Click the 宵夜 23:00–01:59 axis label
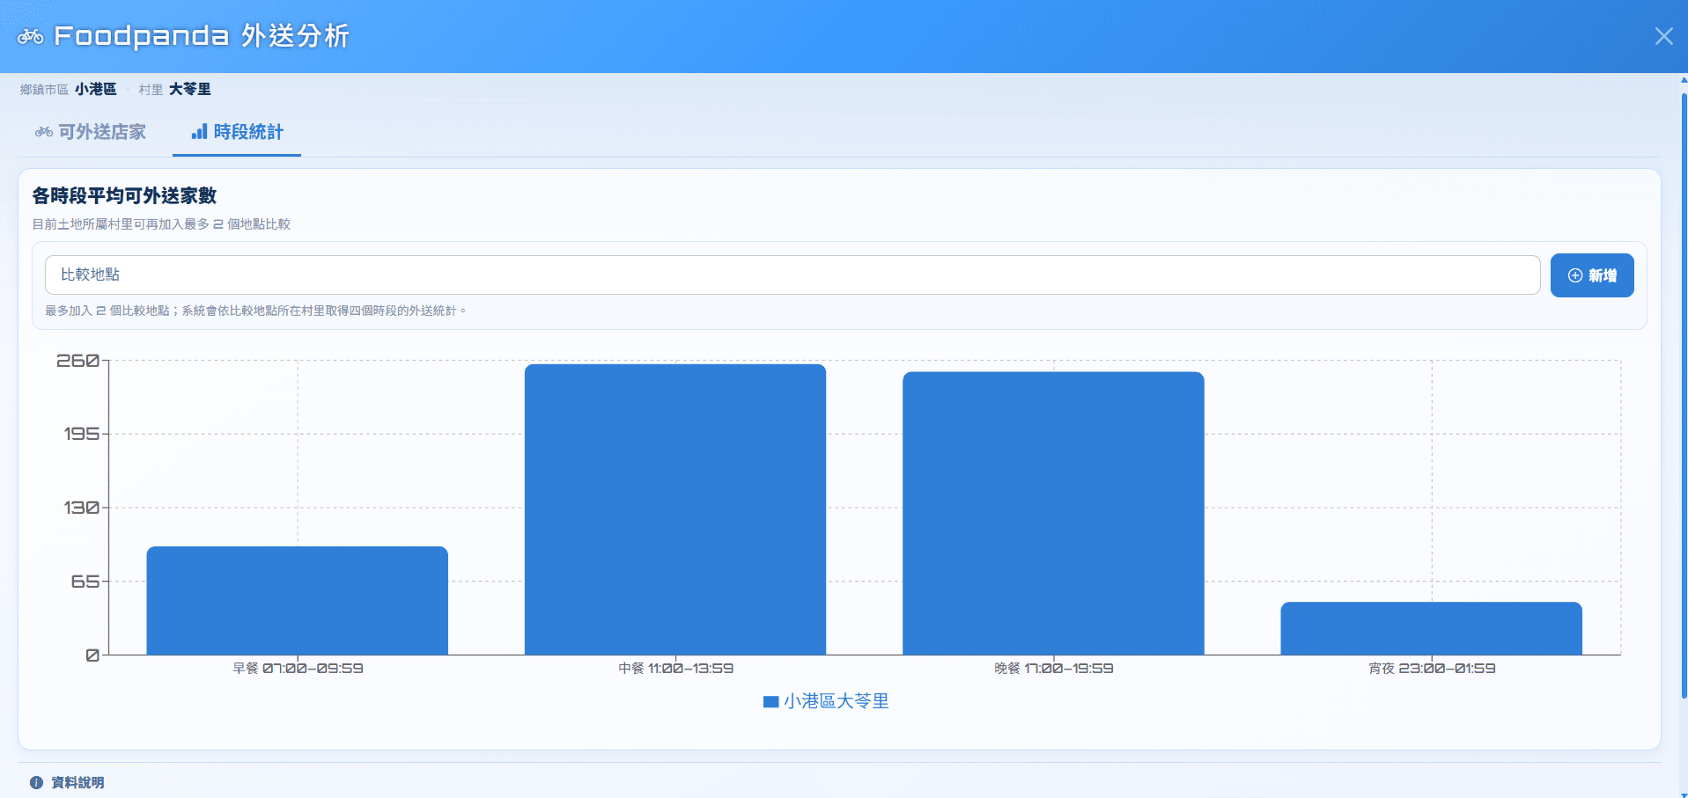The height and width of the screenshot is (798, 1688). pyautogui.click(x=1432, y=669)
